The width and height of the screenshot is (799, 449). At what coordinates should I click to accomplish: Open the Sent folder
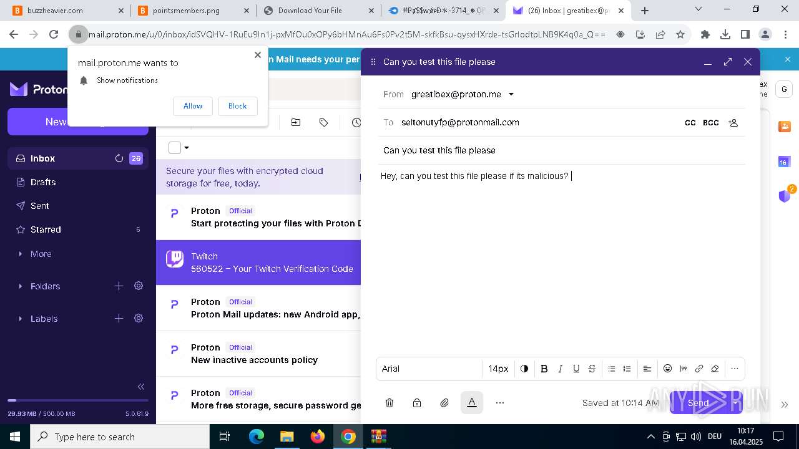coord(78,206)
